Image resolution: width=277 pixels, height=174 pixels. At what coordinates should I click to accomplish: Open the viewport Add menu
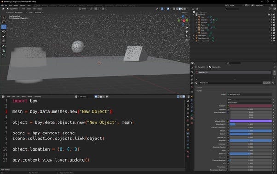(35, 9)
